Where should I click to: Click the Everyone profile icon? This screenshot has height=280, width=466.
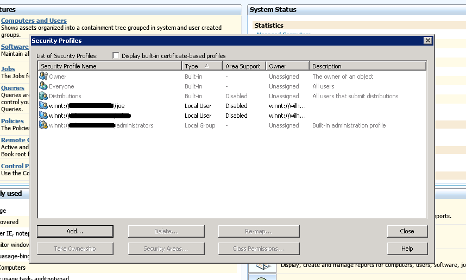tap(43, 86)
